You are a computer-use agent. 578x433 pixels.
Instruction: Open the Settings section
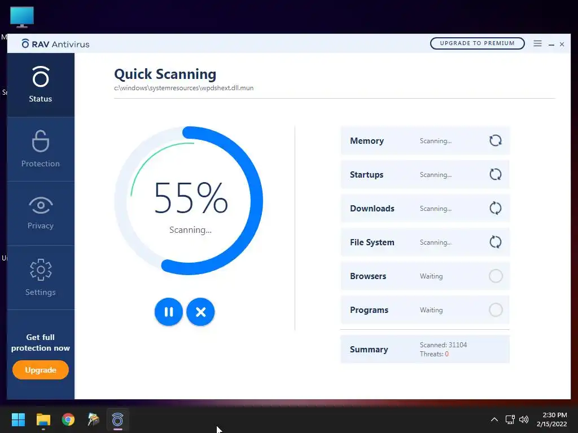pos(41,277)
